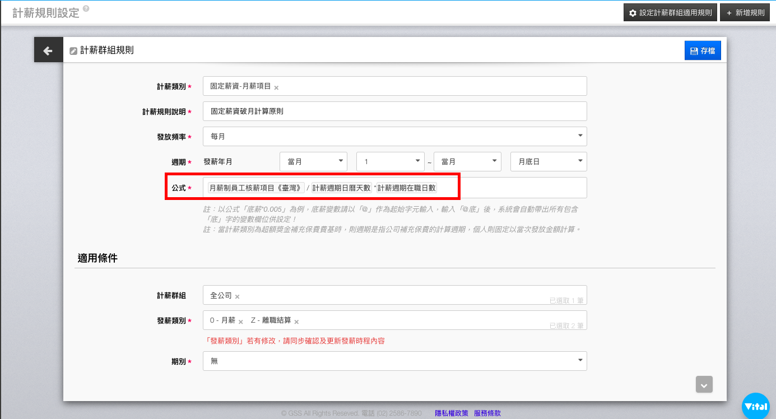The height and width of the screenshot is (419, 776).
Task: Click the 新增規則 button
Action: 744,12
